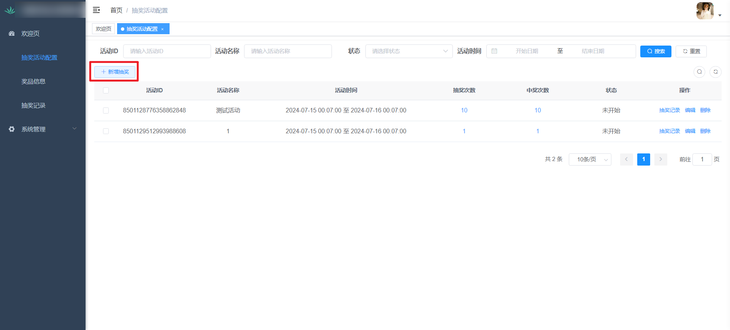Go to next page with right arrow

pyautogui.click(x=660, y=159)
